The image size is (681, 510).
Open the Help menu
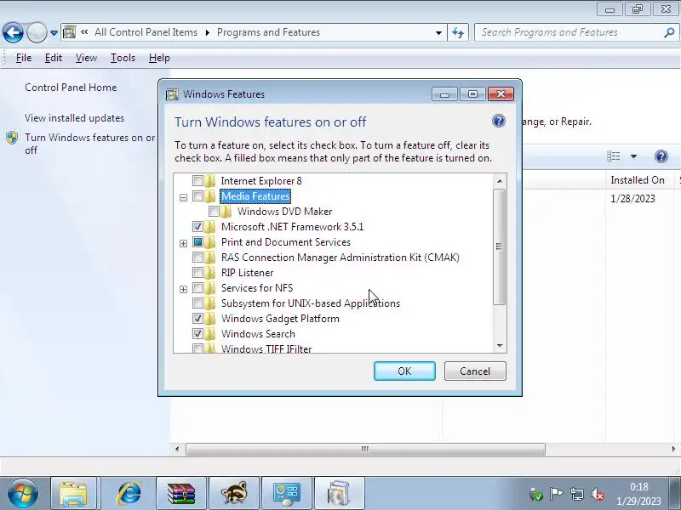coord(159,58)
